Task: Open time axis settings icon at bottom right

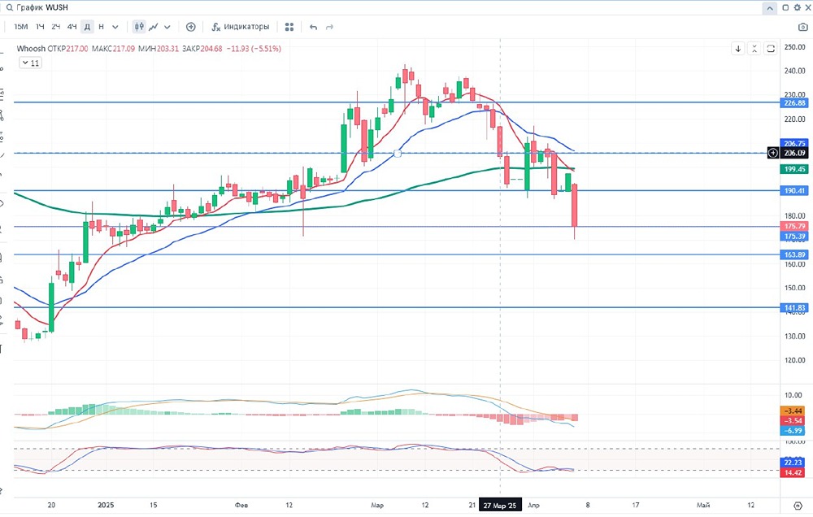Action: [798, 506]
